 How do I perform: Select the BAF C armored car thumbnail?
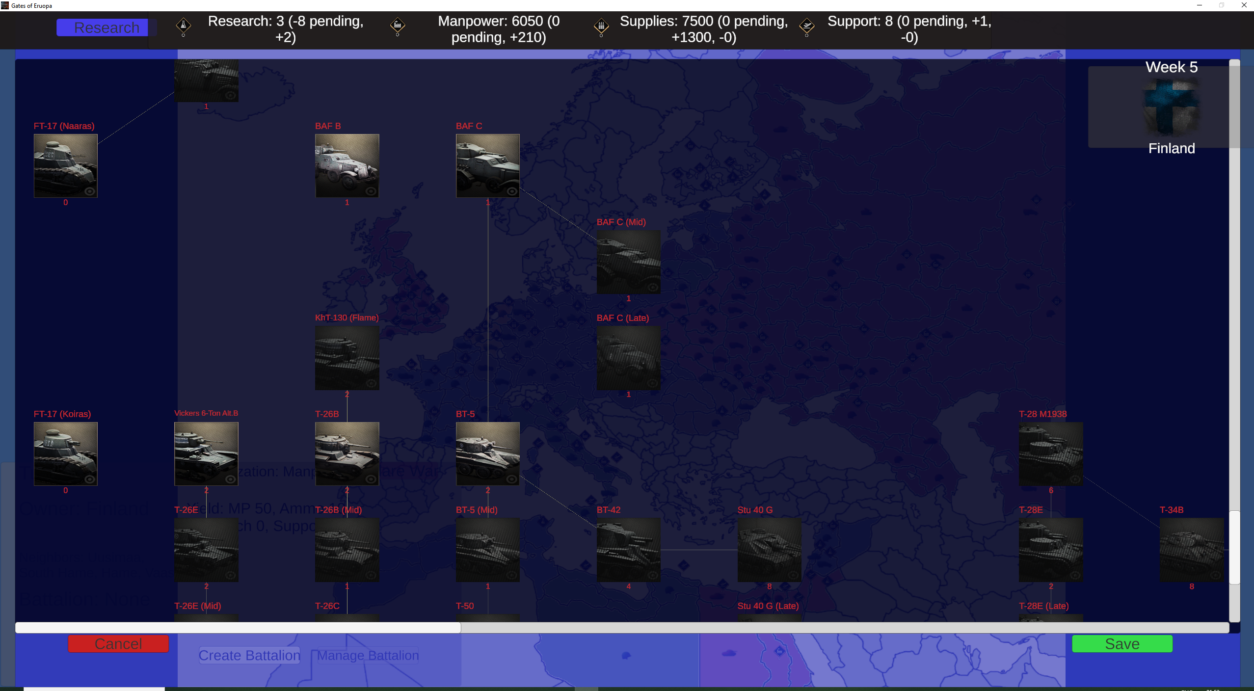click(x=488, y=166)
